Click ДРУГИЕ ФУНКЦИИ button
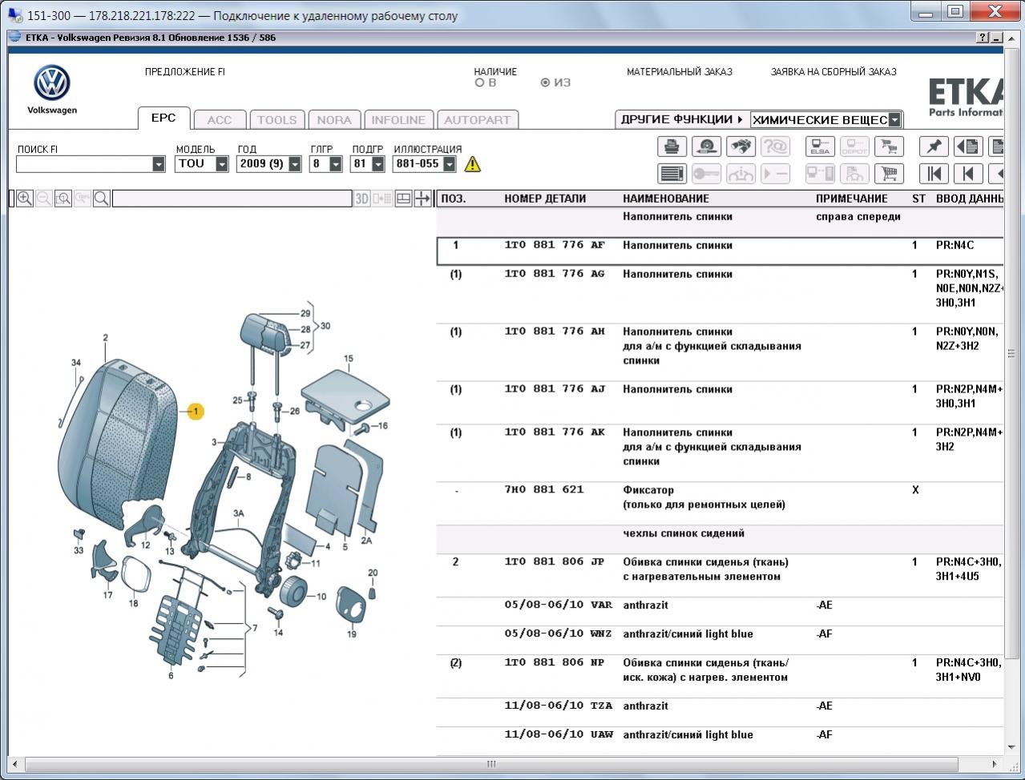The height and width of the screenshot is (780, 1025). 682,119
